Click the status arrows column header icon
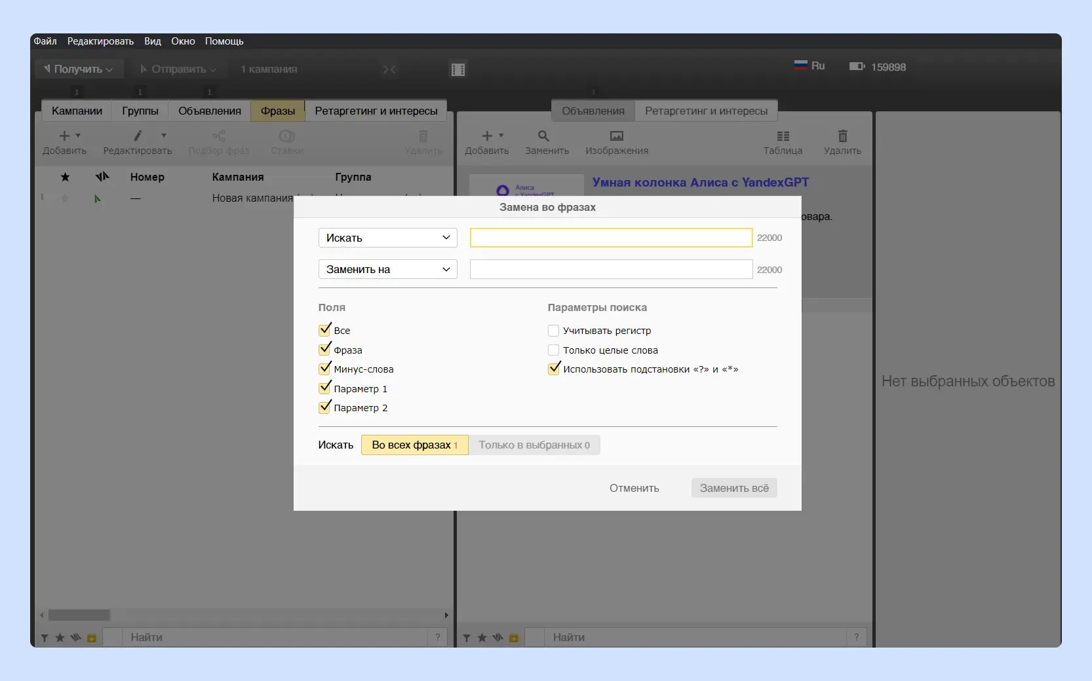This screenshot has height=681, width=1092. 102,177
